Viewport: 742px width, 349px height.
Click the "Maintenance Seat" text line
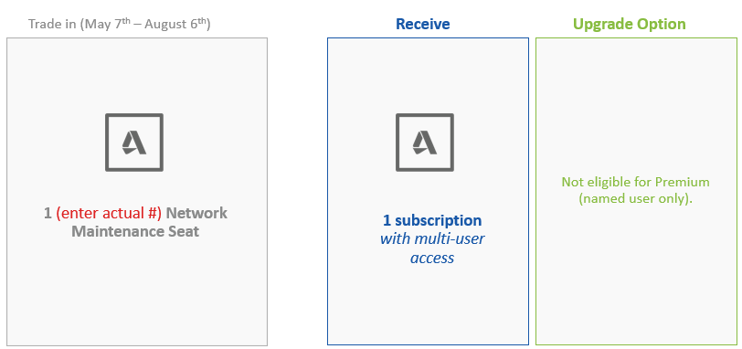(135, 232)
